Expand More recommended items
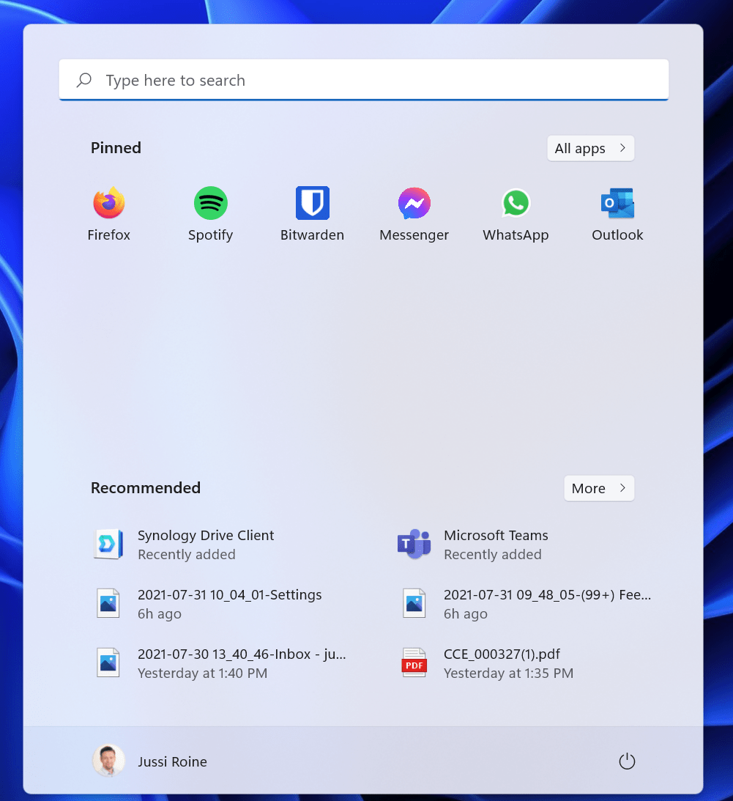The height and width of the screenshot is (801, 733). click(x=599, y=488)
